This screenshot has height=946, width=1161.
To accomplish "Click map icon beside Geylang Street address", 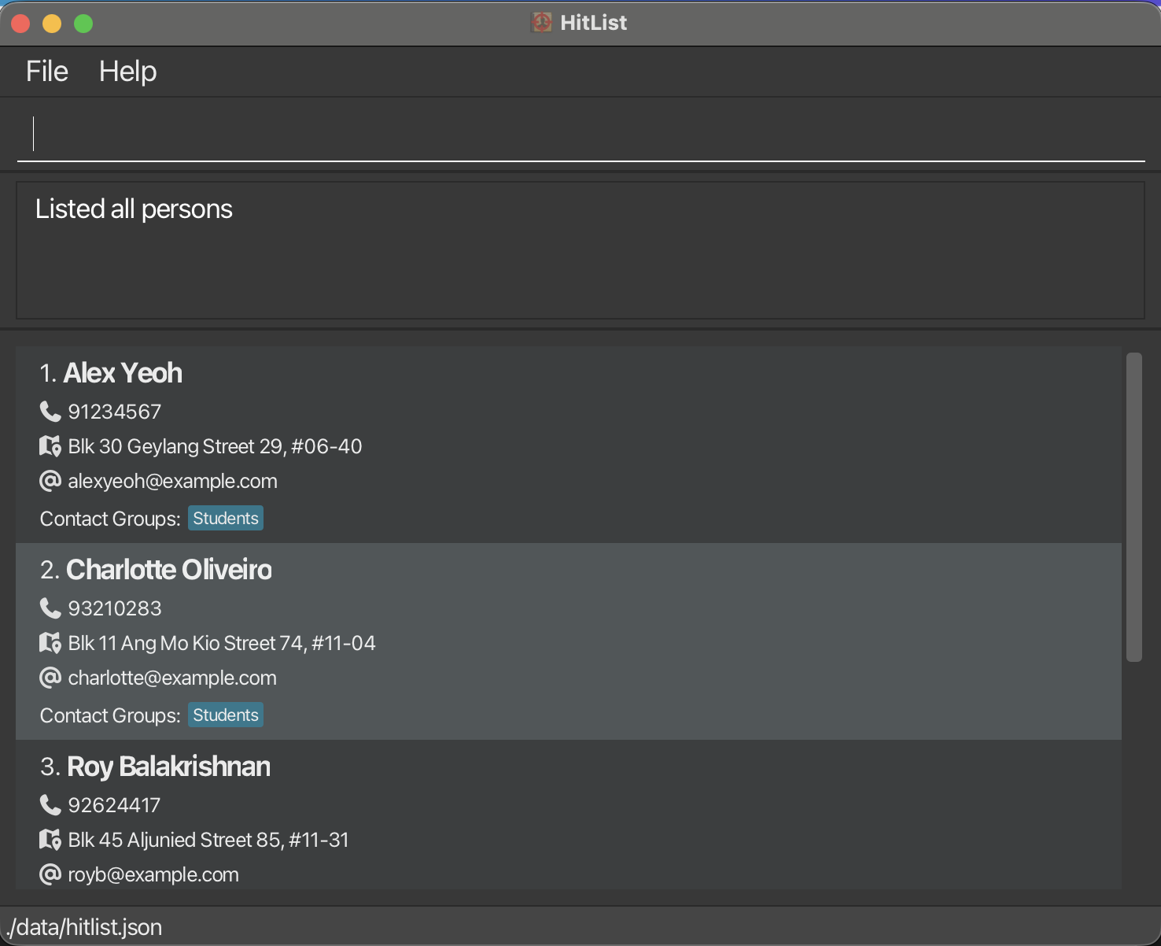I will (50, 446).
